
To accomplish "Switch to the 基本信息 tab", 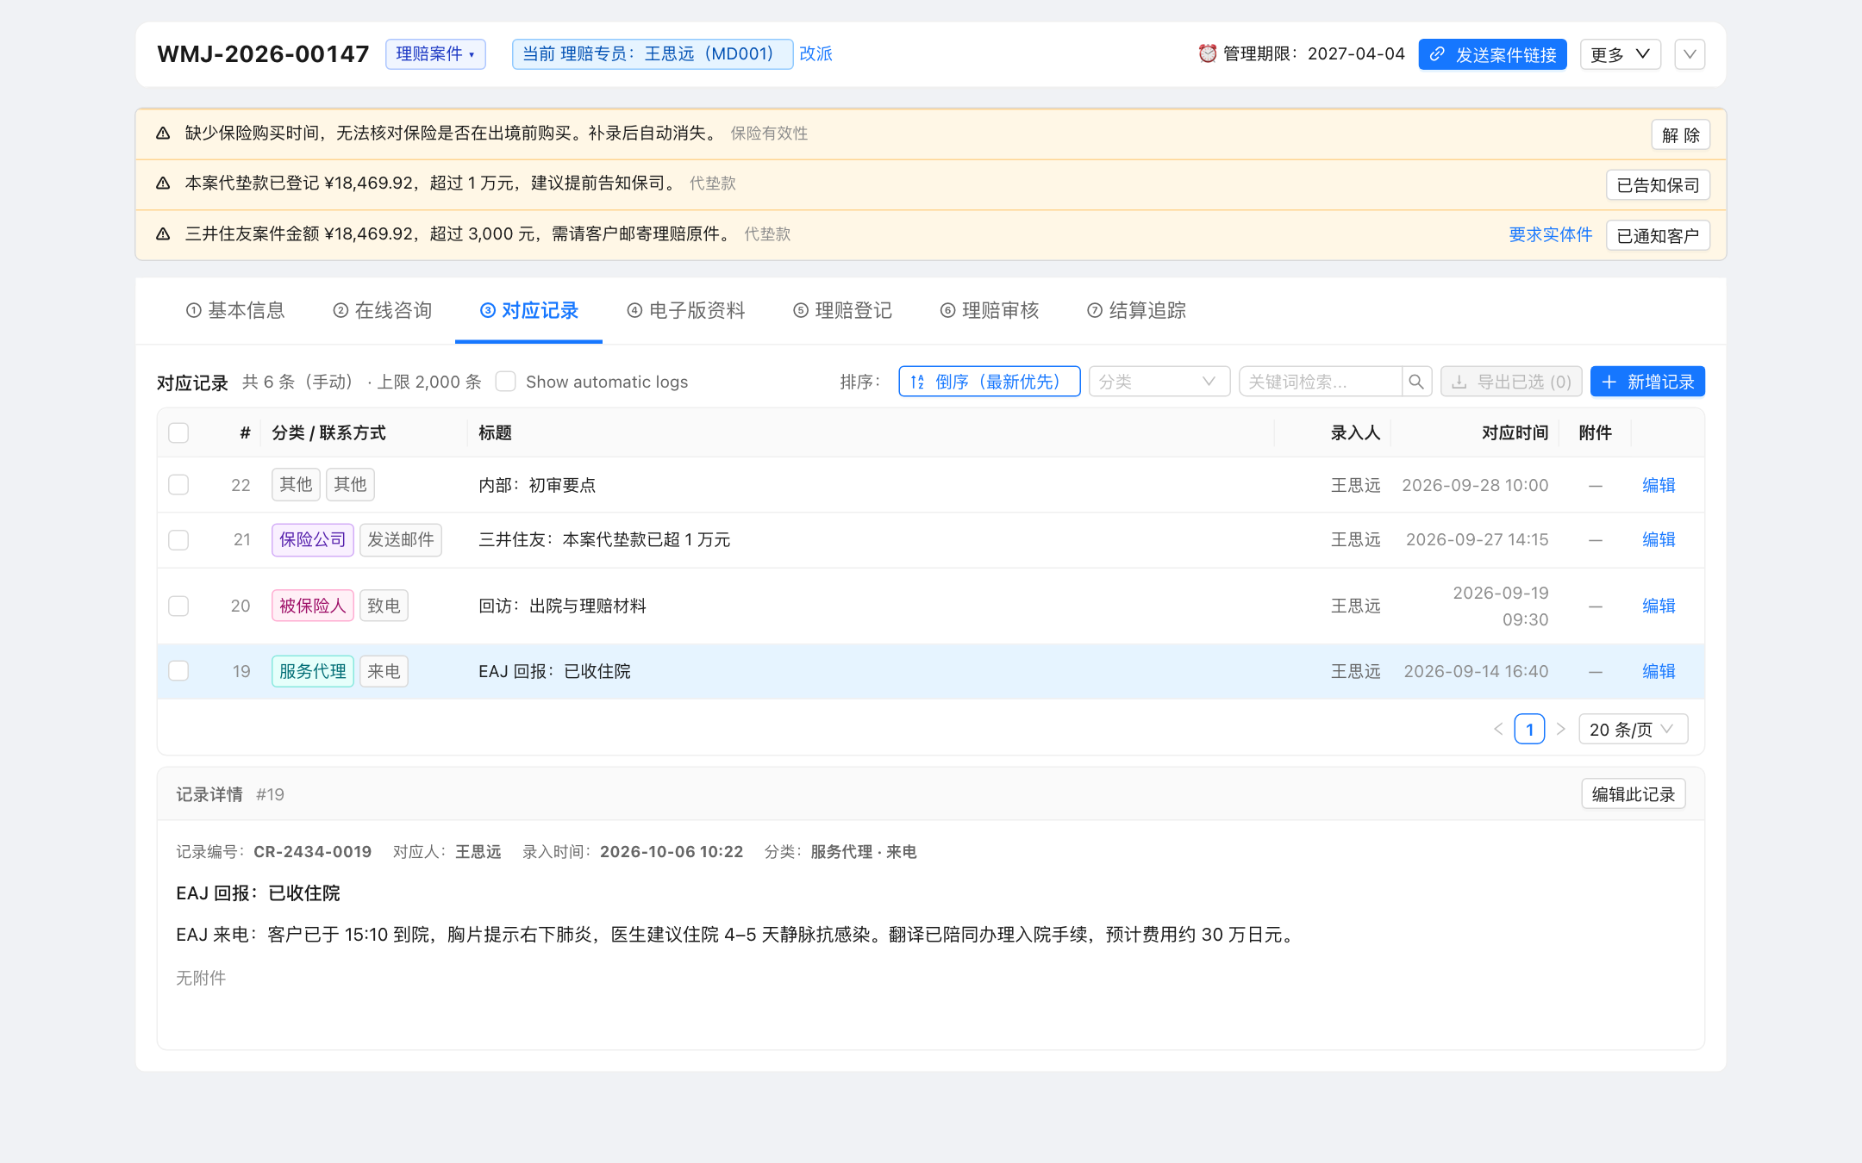I will coord(235,310).
